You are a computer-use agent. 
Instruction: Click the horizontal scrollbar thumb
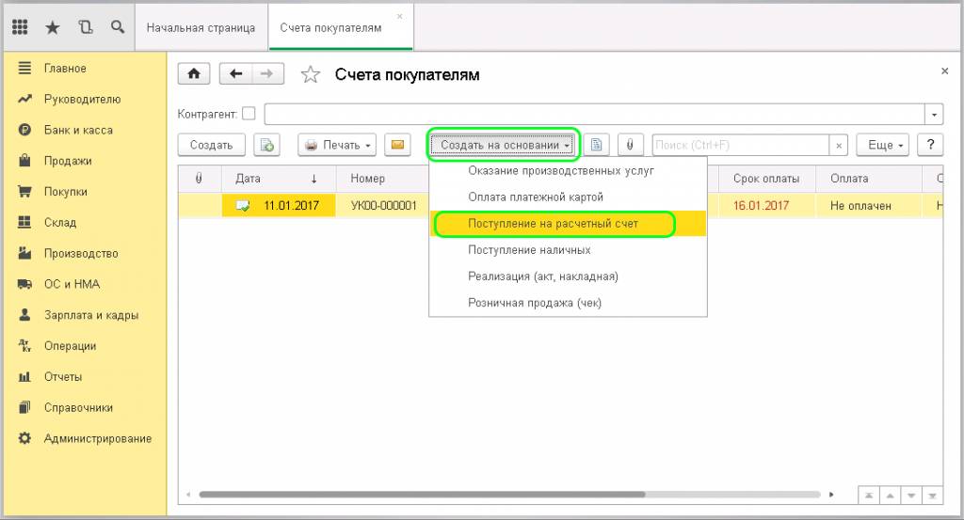[422, 495]
